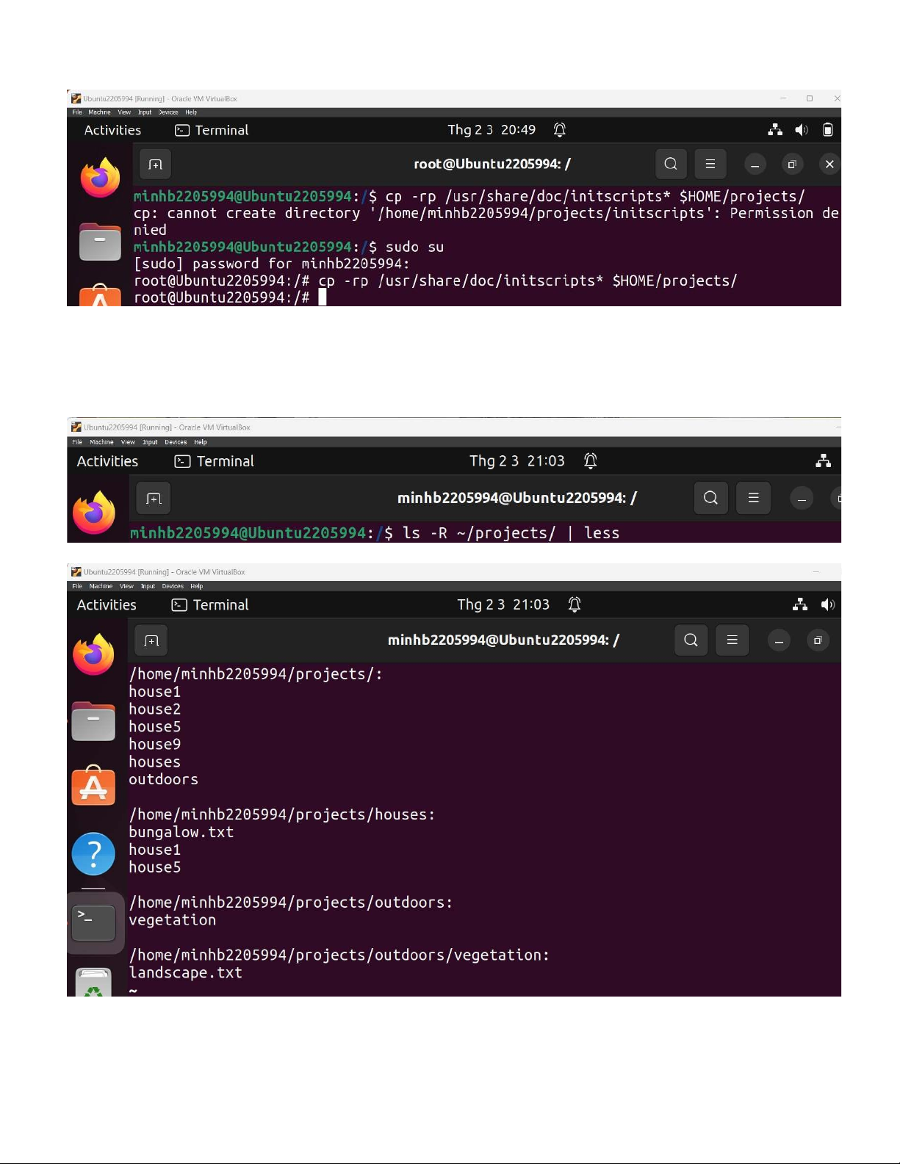The width and height of the screenshot is (900, 1164).
Task: Click the '/home/minhb2205994/projects/:' heading
Action: [x=256, y=674]
